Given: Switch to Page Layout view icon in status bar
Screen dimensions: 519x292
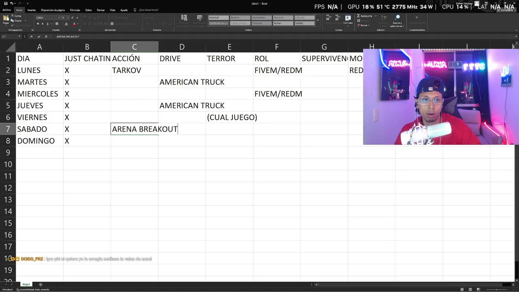Looking at the screenshot, I should (x=470, y=290).
